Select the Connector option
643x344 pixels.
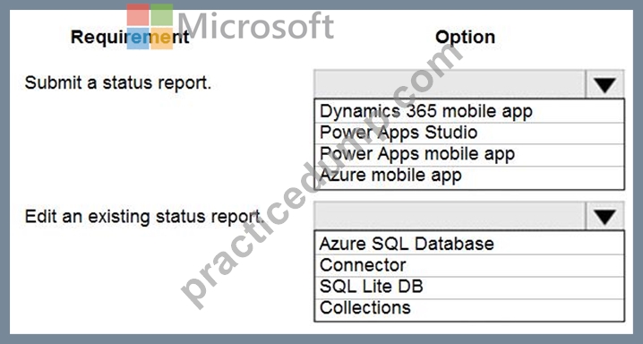[469, 265]
